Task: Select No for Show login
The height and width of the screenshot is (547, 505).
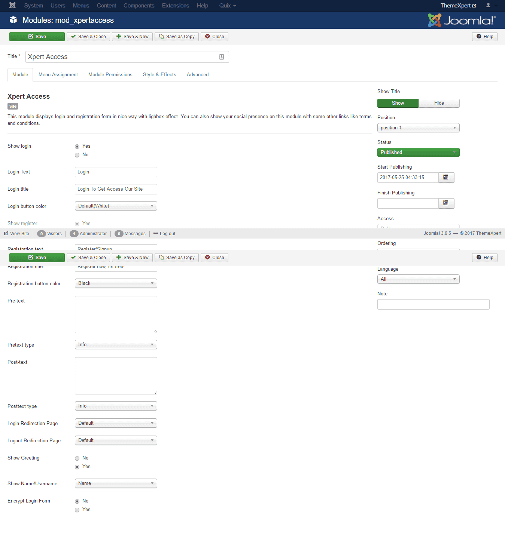Action: point(77,155)
